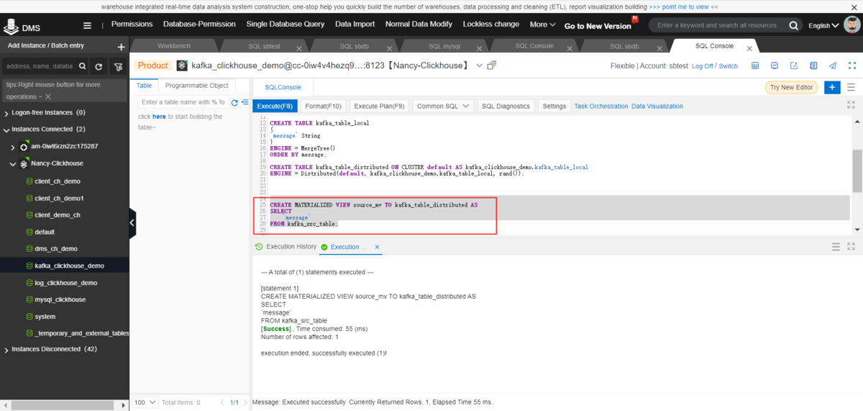Open the console tabs list menu icon
This screenshot has height=411, width=863.
click(x=852, y=87)
